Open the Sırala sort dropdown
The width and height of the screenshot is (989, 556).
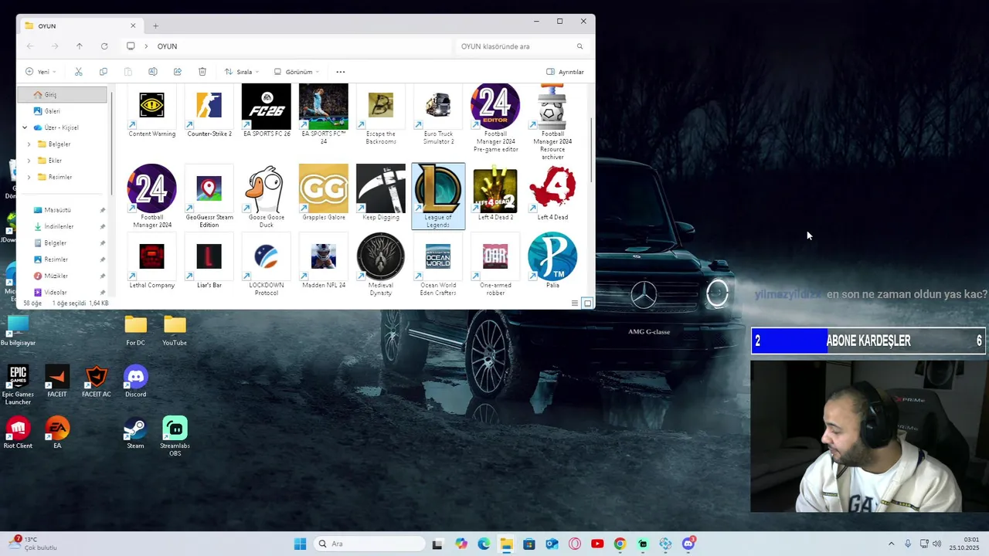241,72
